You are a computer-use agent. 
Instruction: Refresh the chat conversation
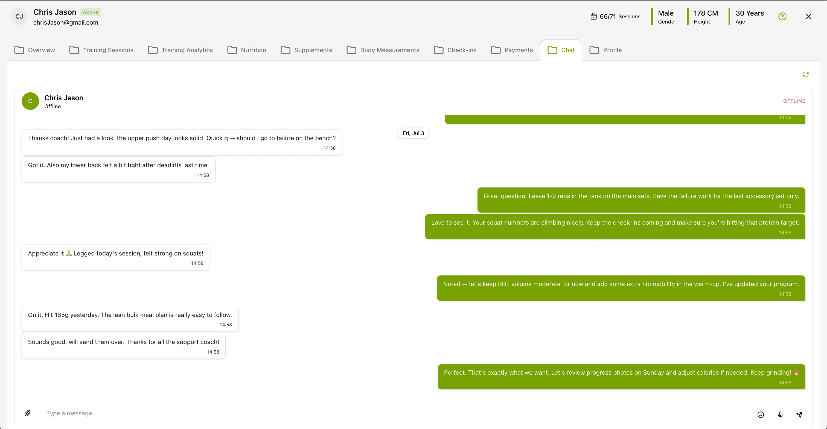(805, 74)
